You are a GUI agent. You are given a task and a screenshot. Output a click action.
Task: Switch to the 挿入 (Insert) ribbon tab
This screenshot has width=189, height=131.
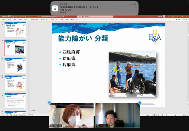16,19
